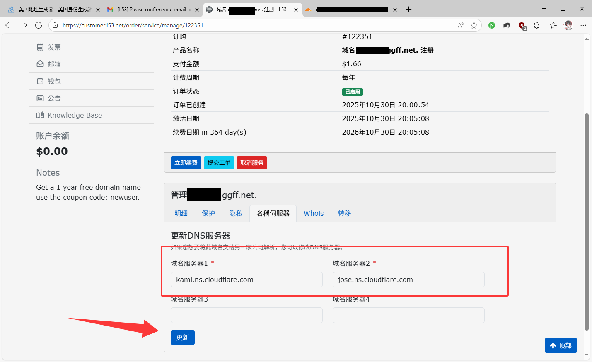This screenshot has width=592, height=362.
Task: Click the green N extension icon
Action: [x=492, y=25]
